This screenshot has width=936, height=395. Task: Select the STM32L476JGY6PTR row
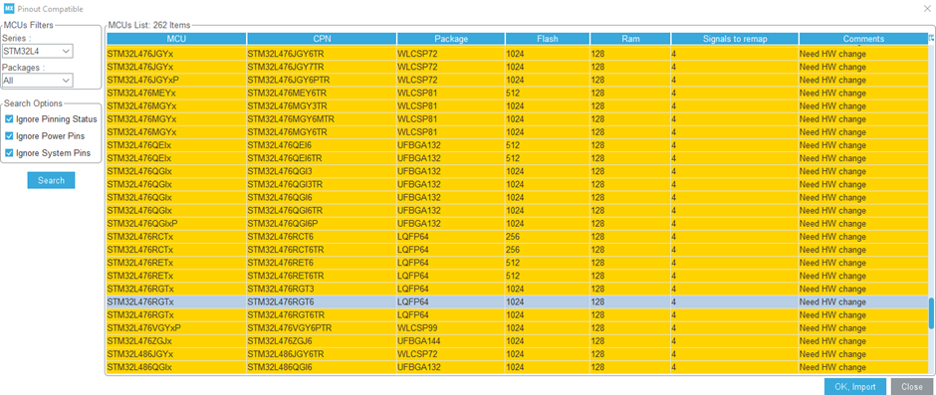point(518,80)
